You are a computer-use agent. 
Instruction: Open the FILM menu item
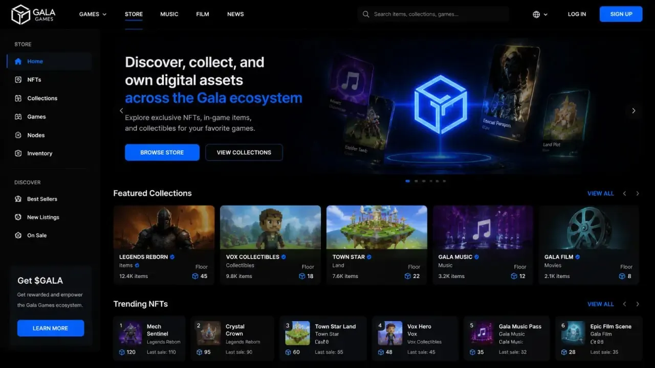point(203,14)
